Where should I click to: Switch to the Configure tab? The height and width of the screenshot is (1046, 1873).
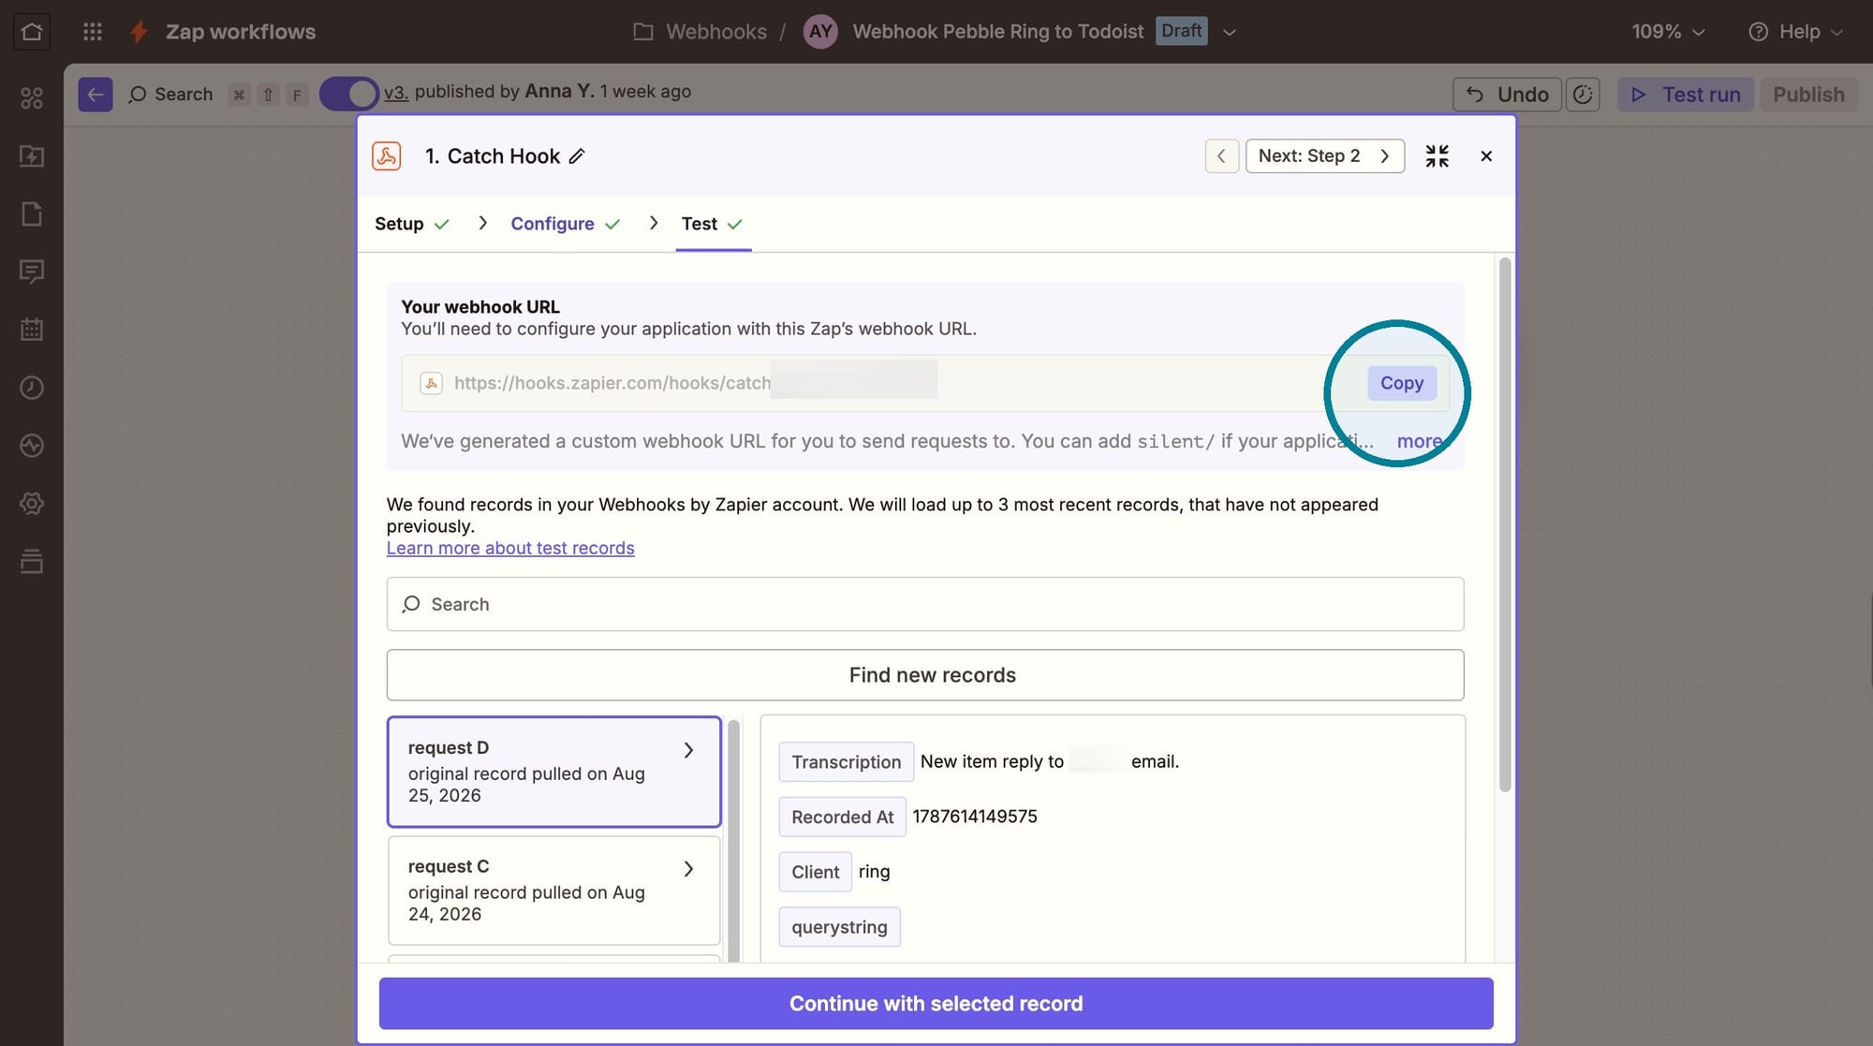click(x=565, y=224)
